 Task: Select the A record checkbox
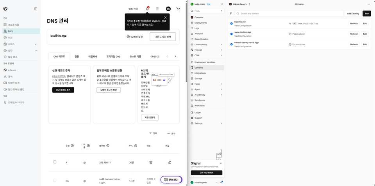[55, 162]
